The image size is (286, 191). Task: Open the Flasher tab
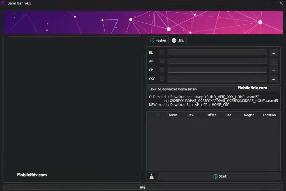pos(158,40)
